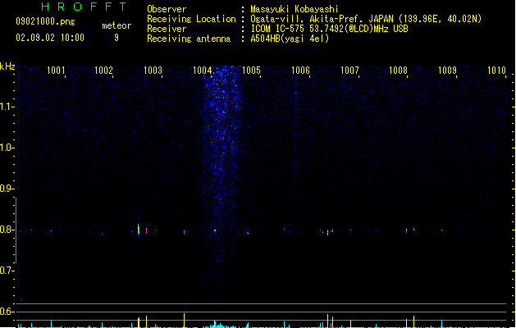Click the 'Observer' field label
516x328 pixels.
(167, 9)
